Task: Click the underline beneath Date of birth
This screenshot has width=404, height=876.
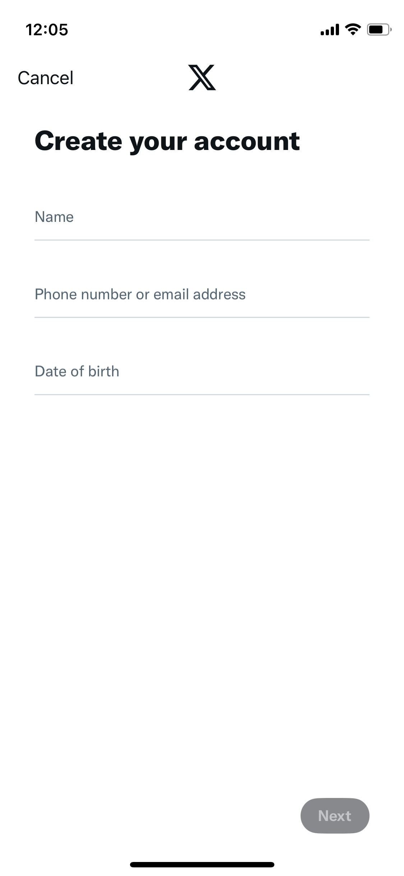Action: (202, 394)
